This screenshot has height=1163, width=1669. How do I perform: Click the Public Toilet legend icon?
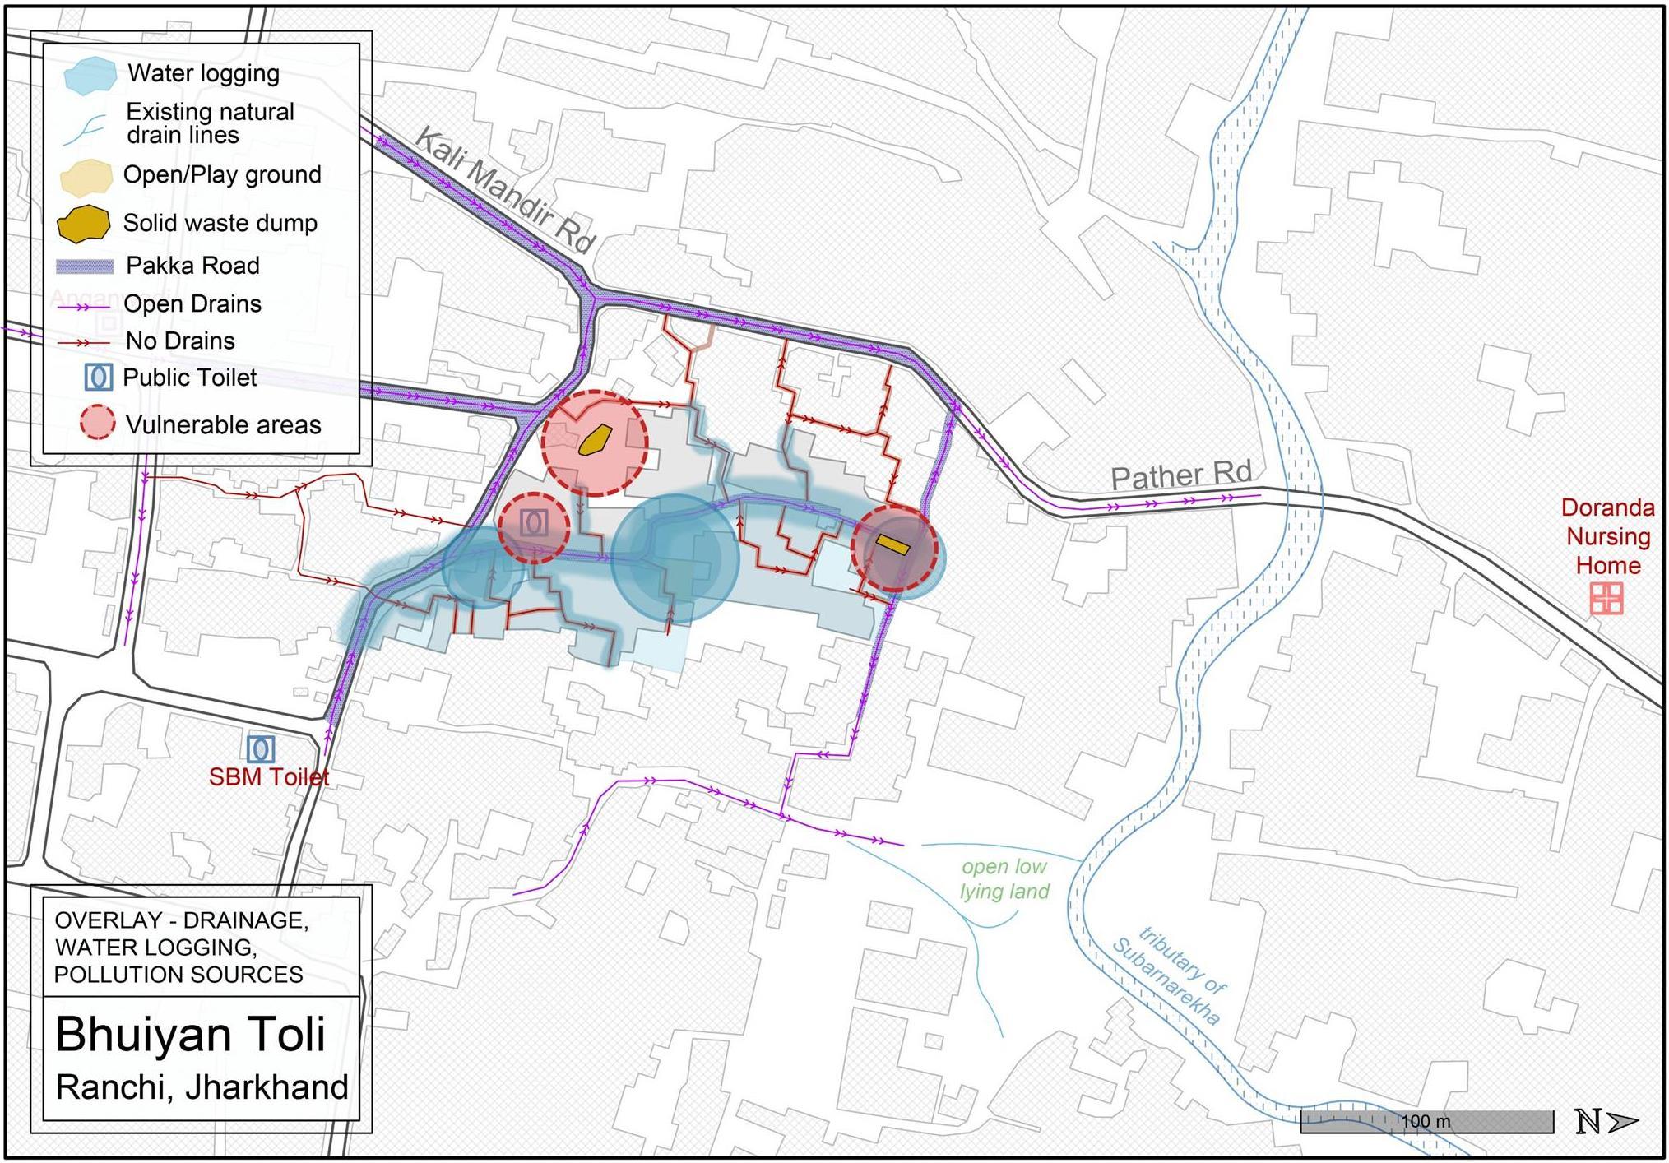pyautogui.click(x=99, y=378)
